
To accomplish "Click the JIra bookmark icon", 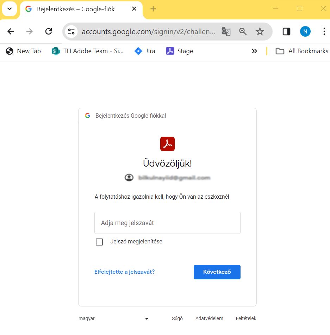I will 138,51.
